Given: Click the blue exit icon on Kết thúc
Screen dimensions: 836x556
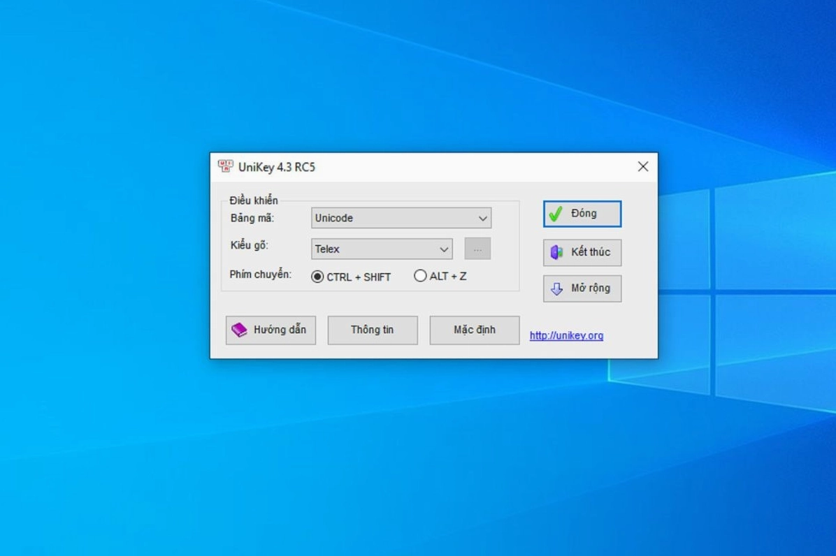Looking at the screenshot, I should coord(556,252).
